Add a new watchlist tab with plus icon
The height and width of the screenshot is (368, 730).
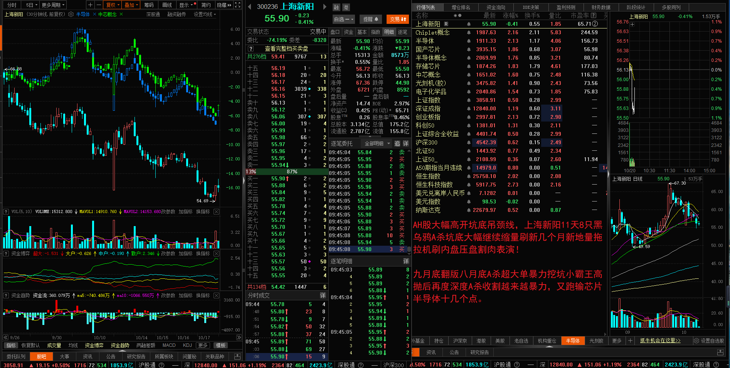pyautogui.click(x=630, y=341)
